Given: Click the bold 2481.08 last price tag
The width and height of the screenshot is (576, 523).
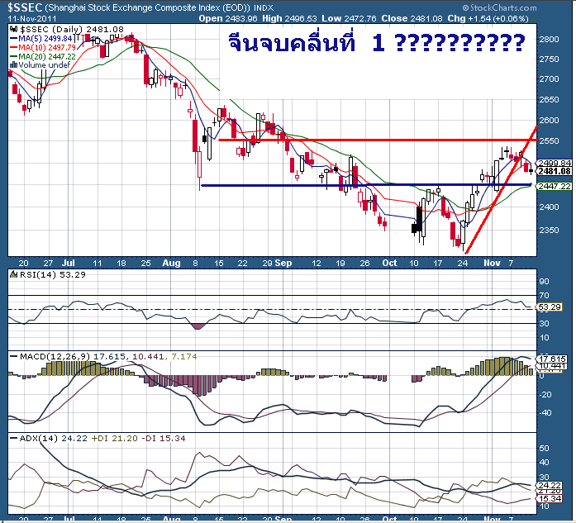Looking at the screenshot, I should coord(554,172).
